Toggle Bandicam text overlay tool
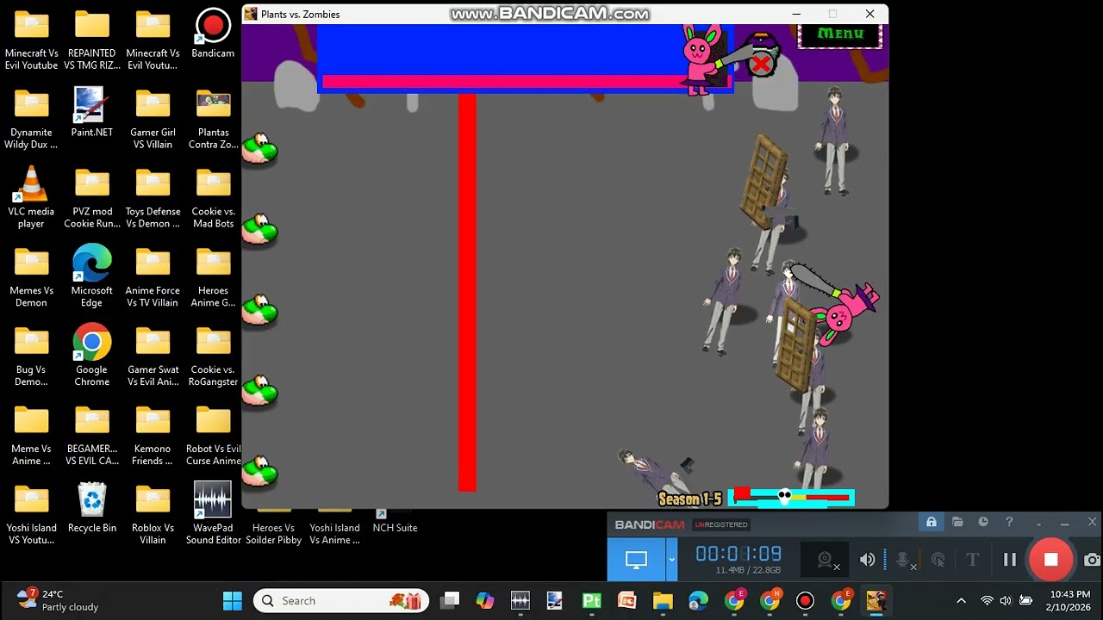The width and height of the screenshot is (1103, 620). click(x=973, y=560)
